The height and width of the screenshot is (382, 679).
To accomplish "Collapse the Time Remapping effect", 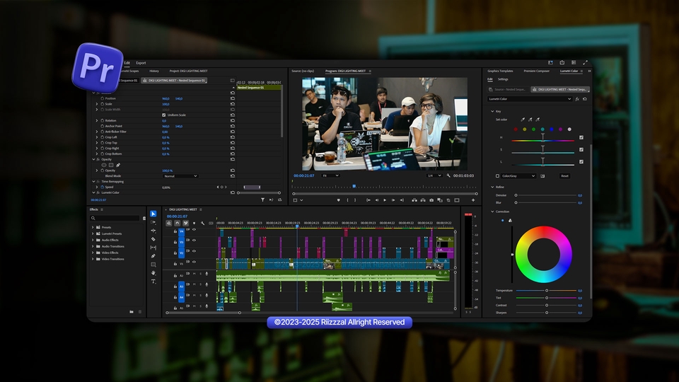I will pos(93,182).
